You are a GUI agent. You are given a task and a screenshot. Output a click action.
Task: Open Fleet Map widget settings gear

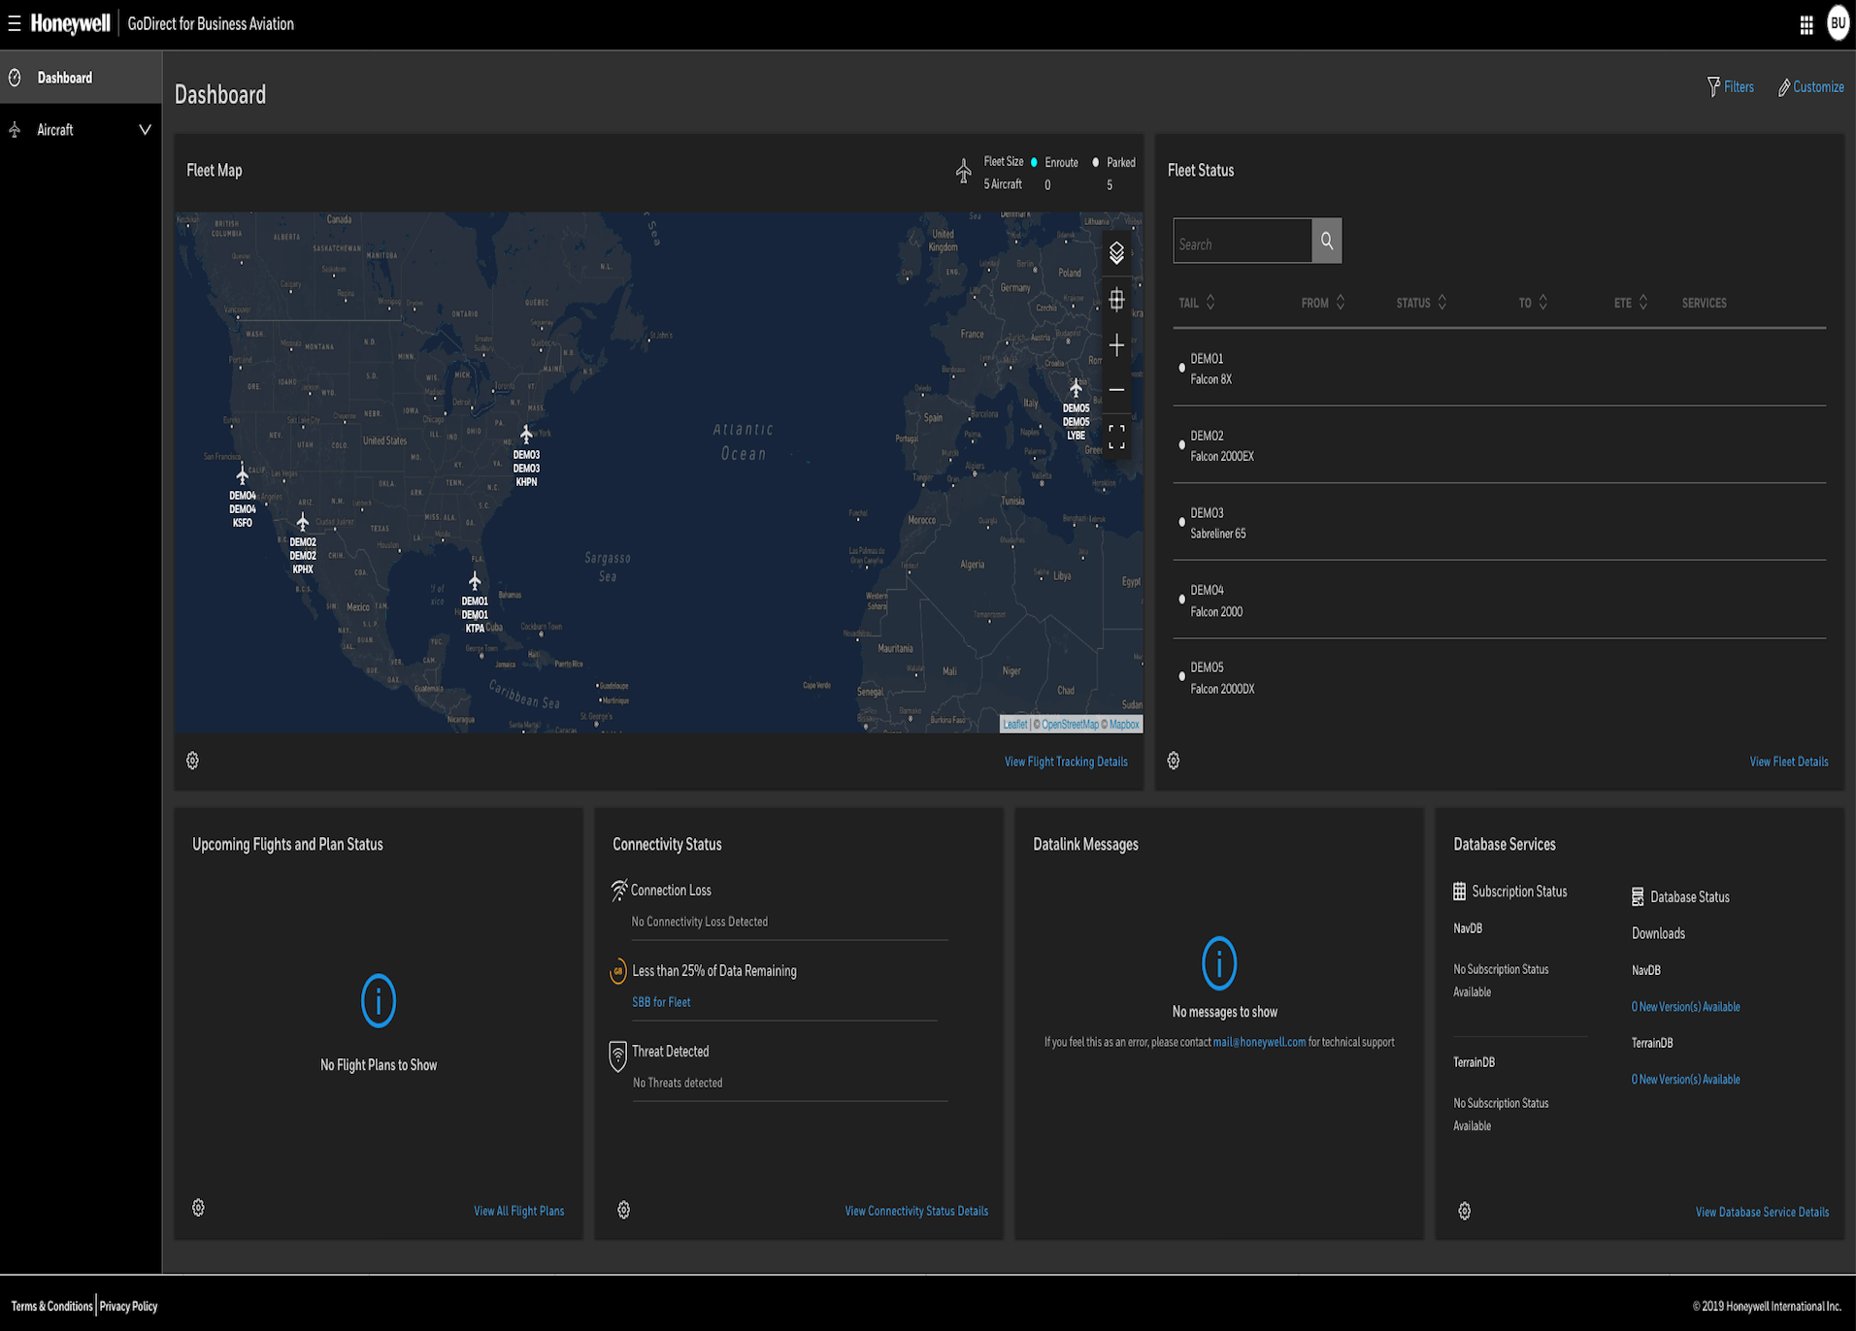point(192,761)
